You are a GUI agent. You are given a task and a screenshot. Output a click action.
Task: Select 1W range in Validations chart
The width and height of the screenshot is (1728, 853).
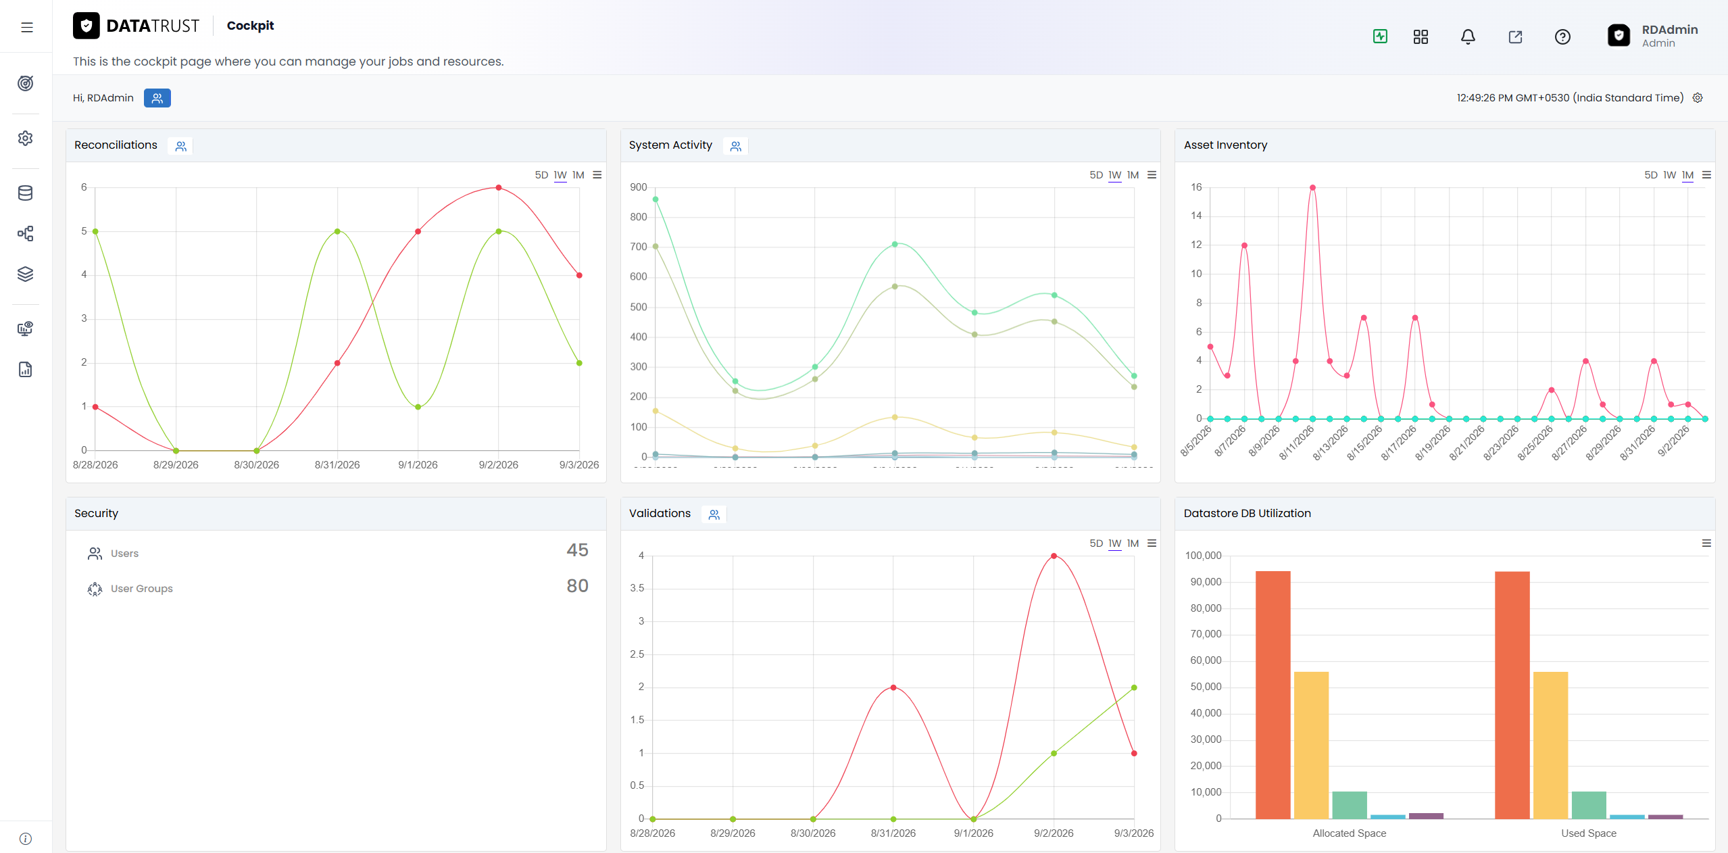click(1115, 543)
